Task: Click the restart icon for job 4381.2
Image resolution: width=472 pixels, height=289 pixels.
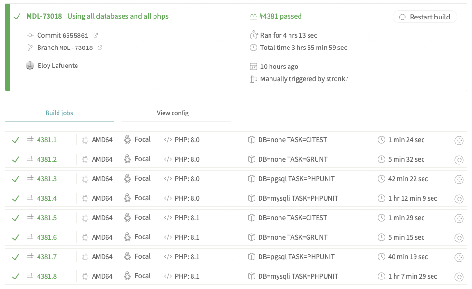Action: [x=459, y=160]
